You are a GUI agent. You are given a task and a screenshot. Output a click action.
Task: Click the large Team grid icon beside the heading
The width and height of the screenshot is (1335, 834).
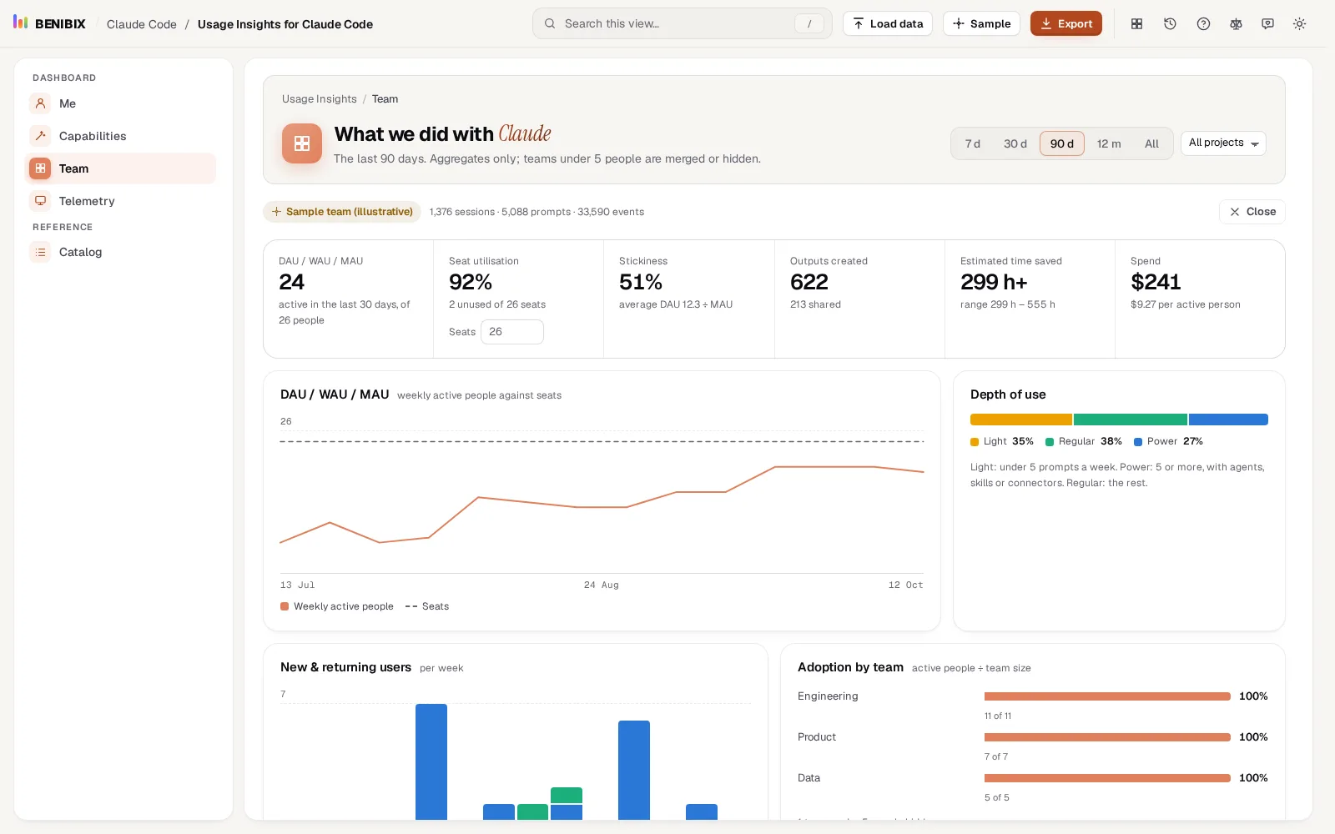(302, 143)
